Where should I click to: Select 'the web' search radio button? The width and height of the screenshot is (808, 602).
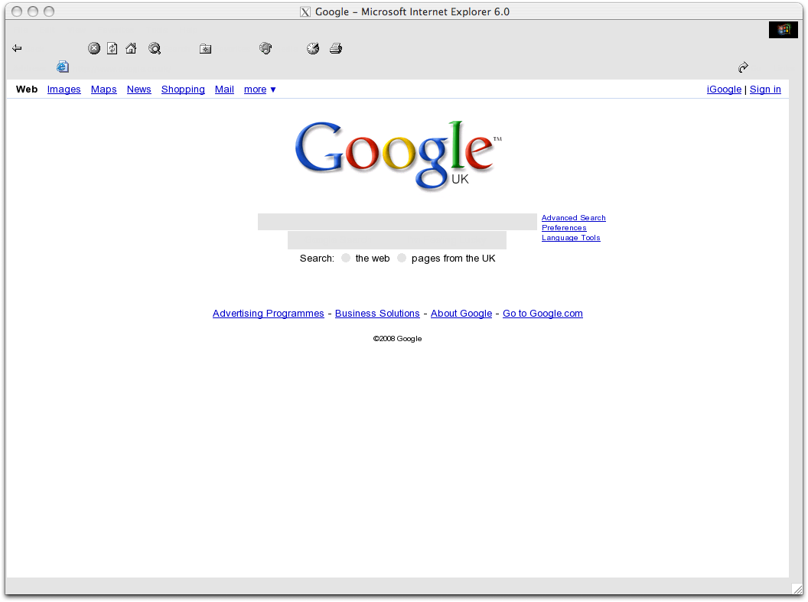[346, 258]
